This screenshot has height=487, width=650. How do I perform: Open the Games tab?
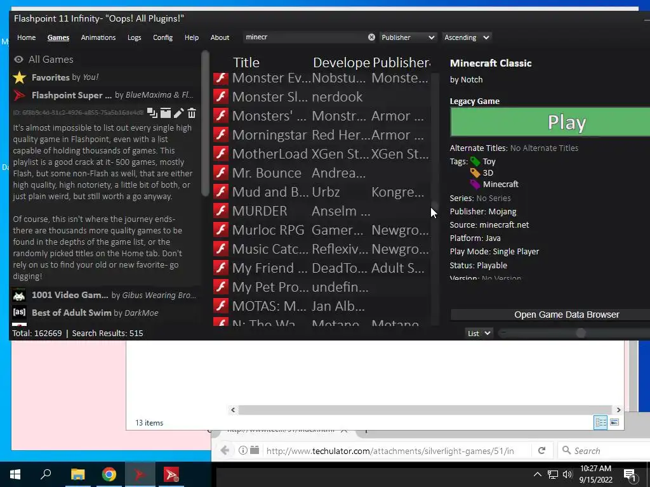tap(58, 37)
